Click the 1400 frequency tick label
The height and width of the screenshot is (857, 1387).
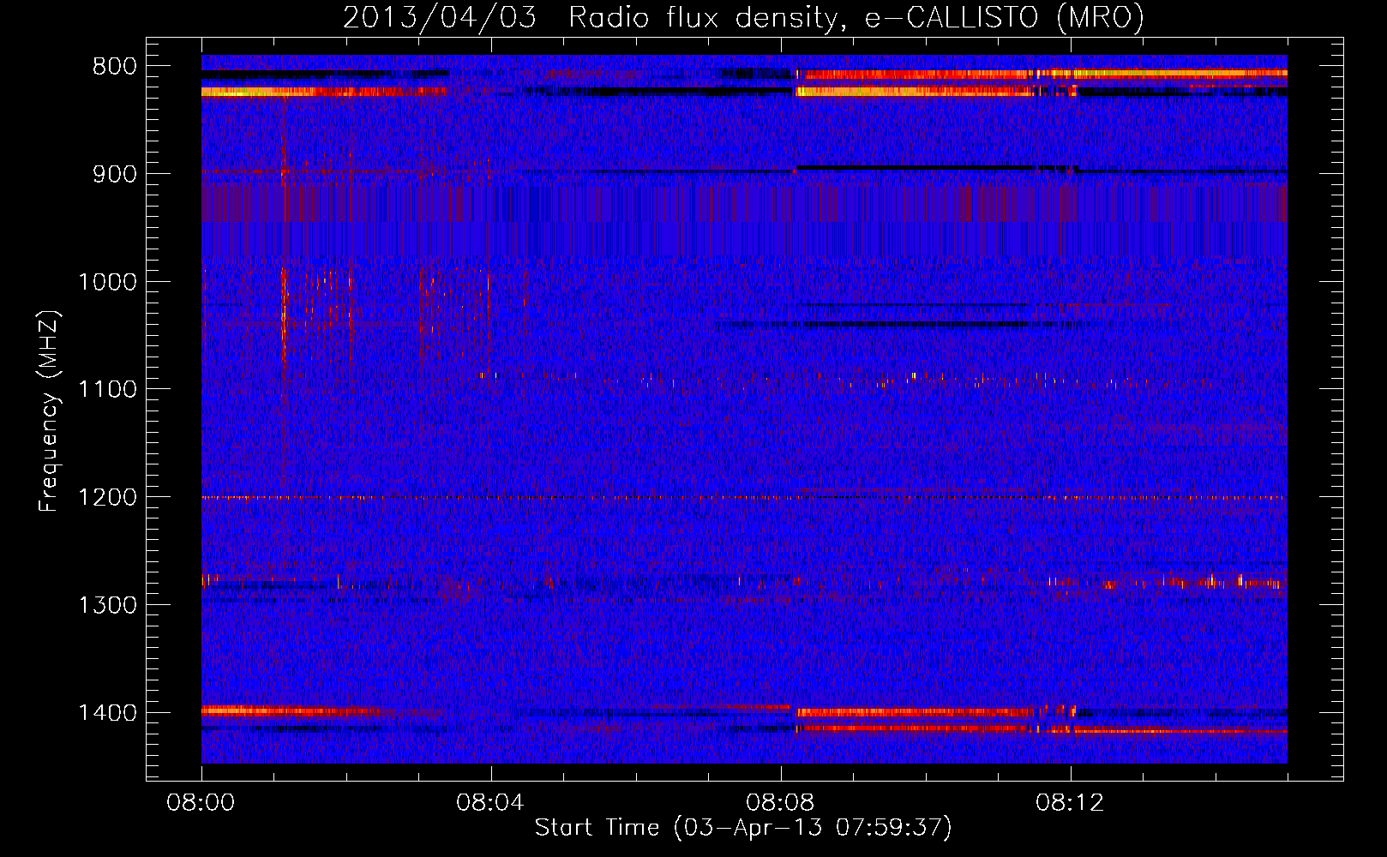point(107,714)
